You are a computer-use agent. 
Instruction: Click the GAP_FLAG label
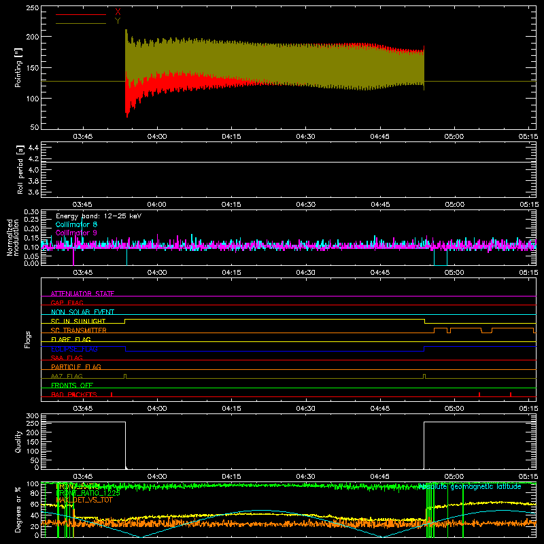[67, 303]
